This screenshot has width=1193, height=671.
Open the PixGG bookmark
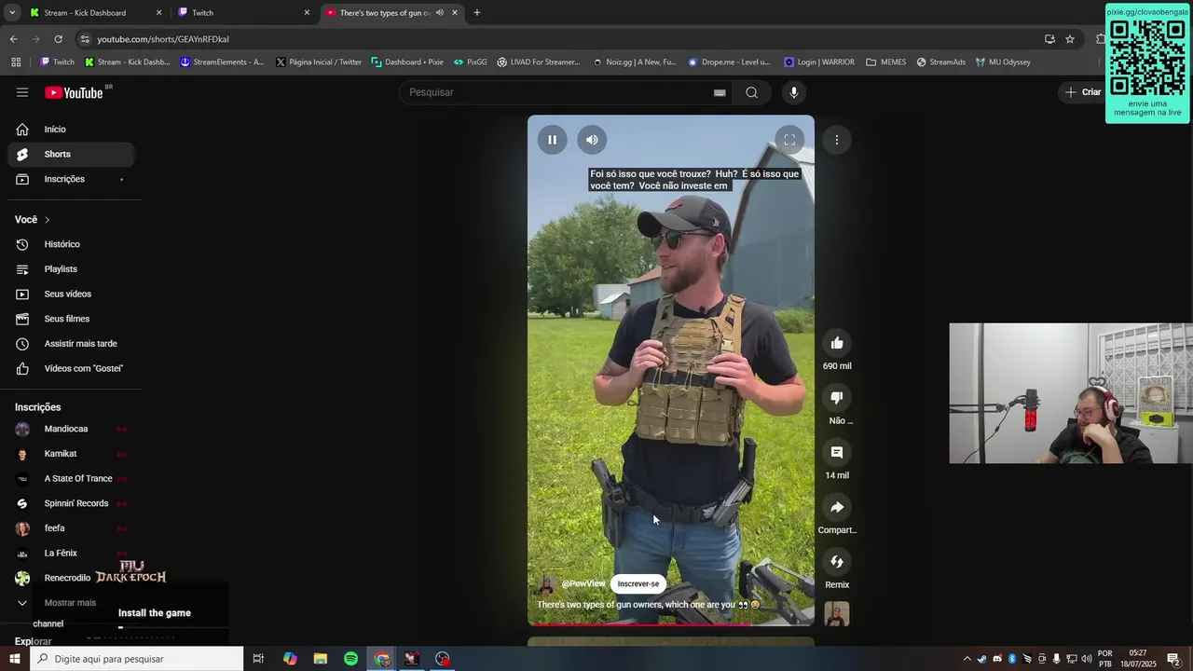(x=471, y=62)
